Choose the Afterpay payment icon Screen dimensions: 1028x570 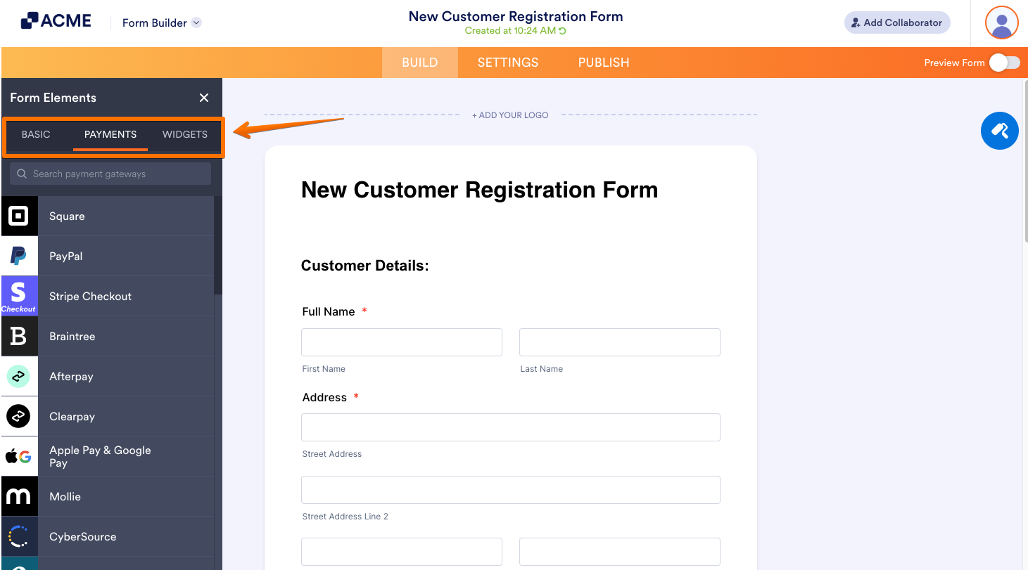(19, 376)
